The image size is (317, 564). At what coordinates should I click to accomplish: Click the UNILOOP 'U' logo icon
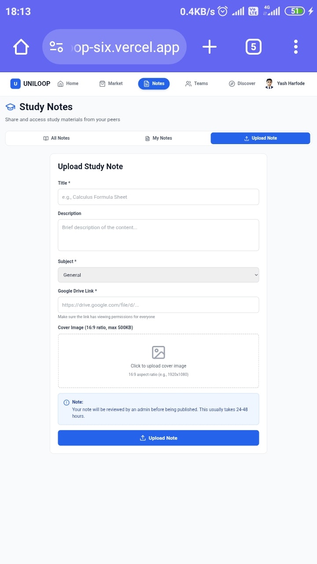(15, 84)
